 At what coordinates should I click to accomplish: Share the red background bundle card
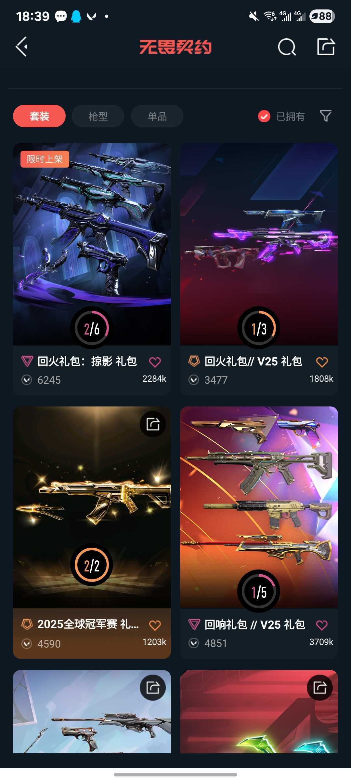pos(320,688)
